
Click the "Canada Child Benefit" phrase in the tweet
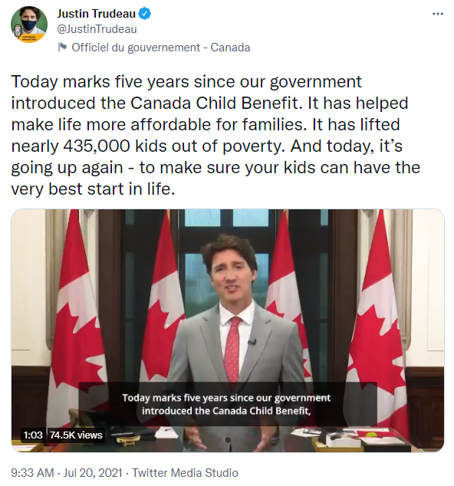click(216, 103)
